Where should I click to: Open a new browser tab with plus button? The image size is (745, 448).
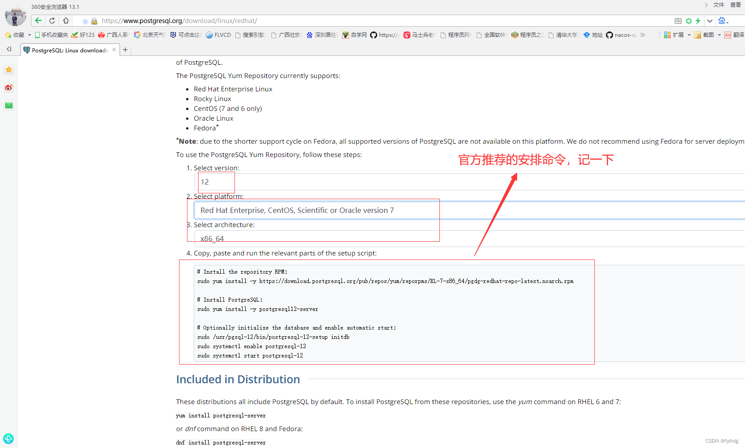point(126,50)
